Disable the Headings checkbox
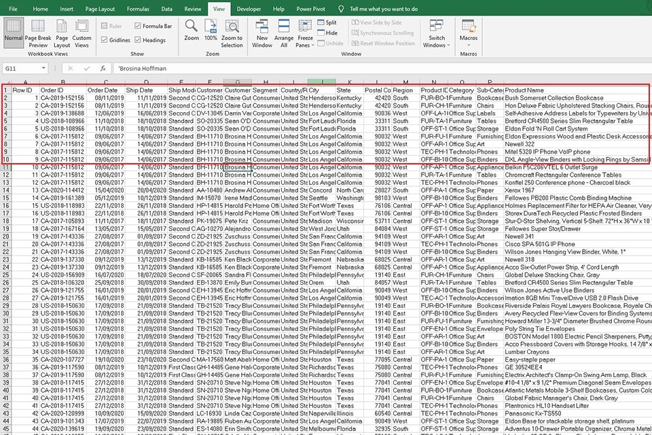The width and height of the screenshot is (652, 435). (x=138, y=40)
